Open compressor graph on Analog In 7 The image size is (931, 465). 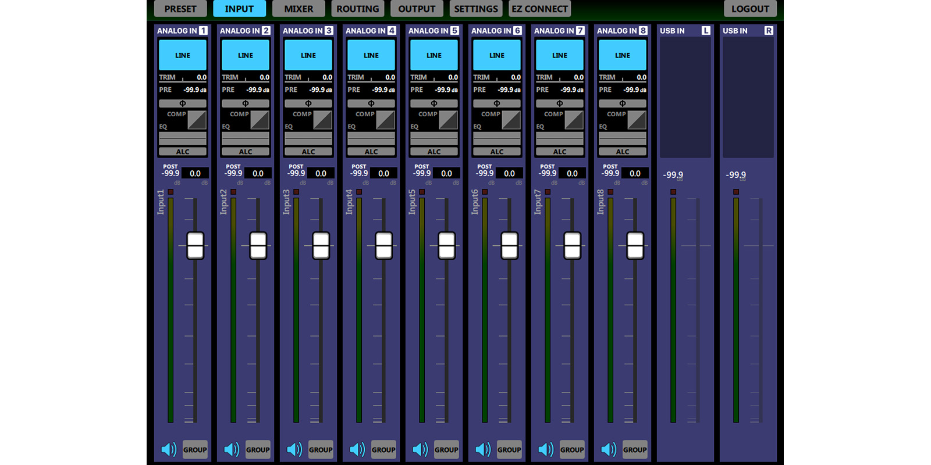coord(574,120)
